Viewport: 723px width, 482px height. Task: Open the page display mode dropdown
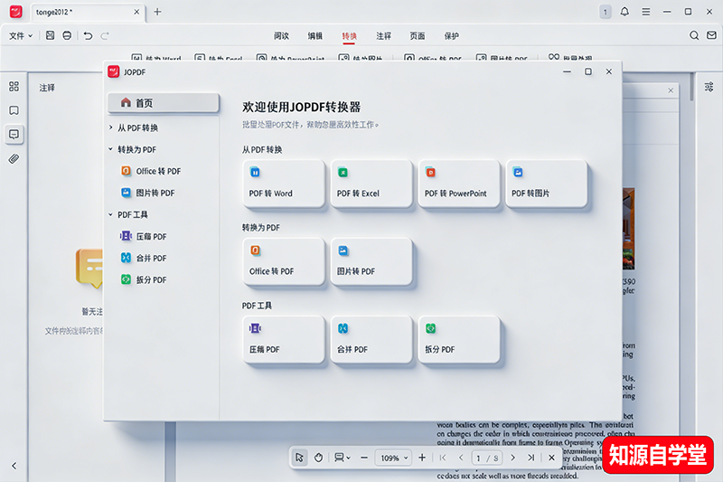(x=343, y=458)
